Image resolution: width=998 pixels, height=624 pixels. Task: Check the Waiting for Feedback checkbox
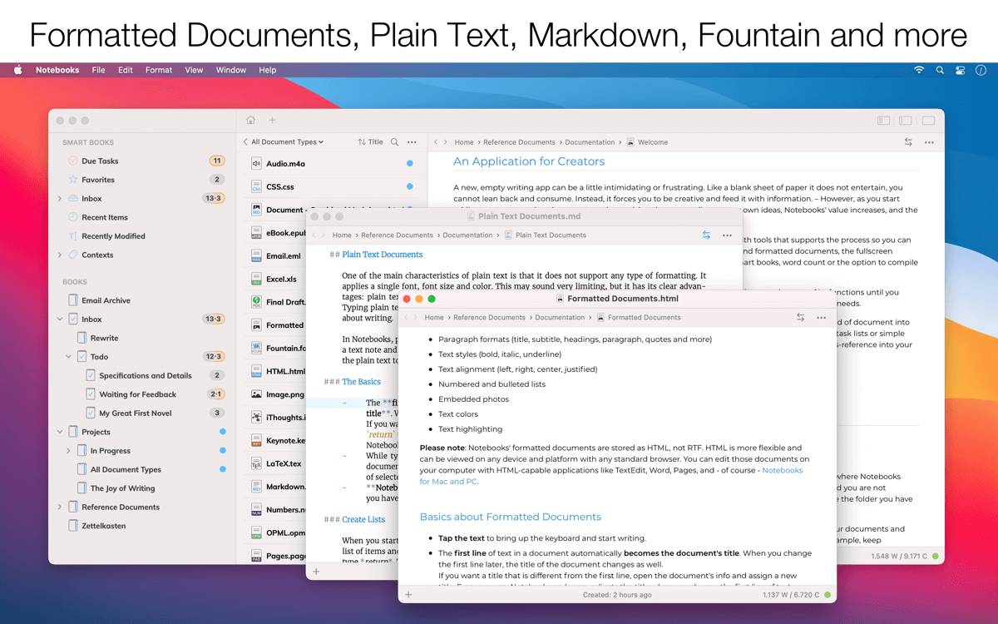point(91,394)
